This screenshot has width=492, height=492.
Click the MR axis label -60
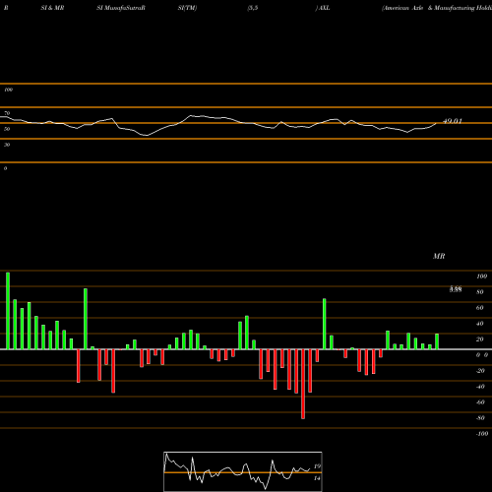pos(480,402)
